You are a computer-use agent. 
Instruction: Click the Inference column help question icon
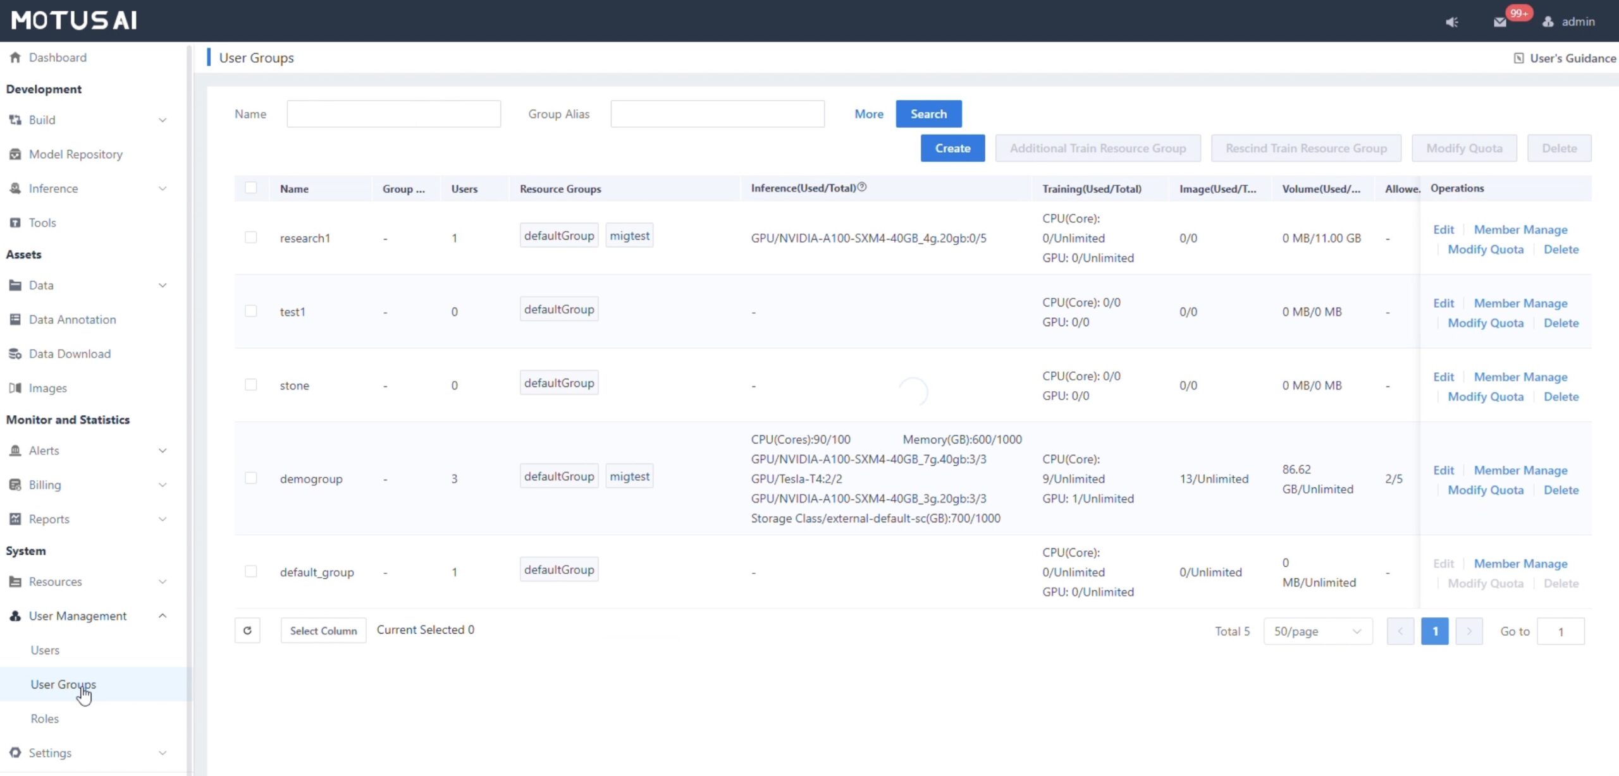(861, 187)
